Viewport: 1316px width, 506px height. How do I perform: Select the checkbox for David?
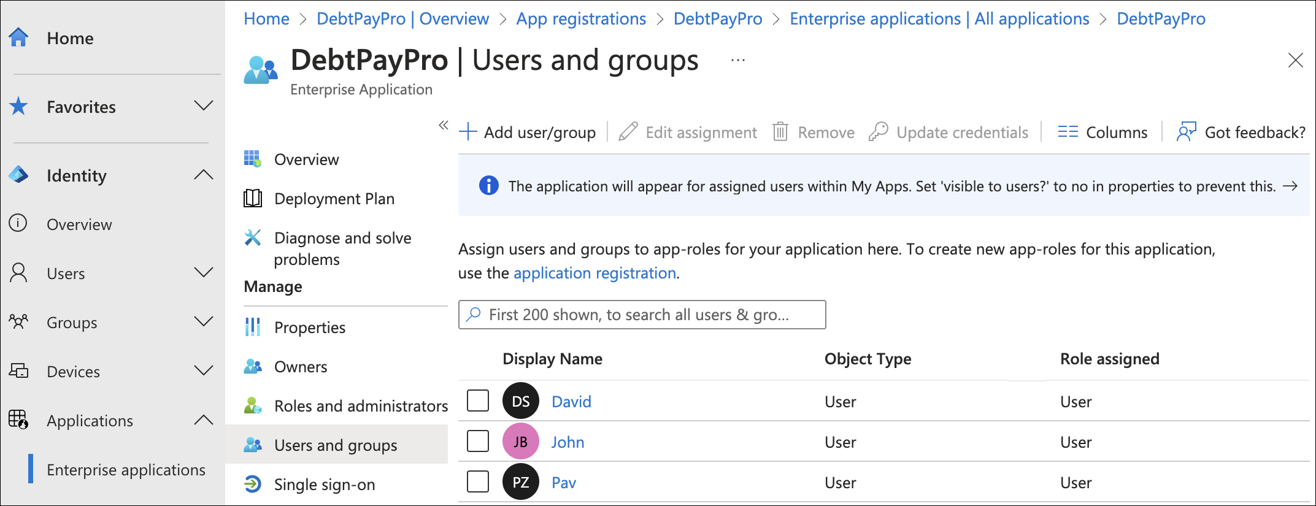coord(478,401)
